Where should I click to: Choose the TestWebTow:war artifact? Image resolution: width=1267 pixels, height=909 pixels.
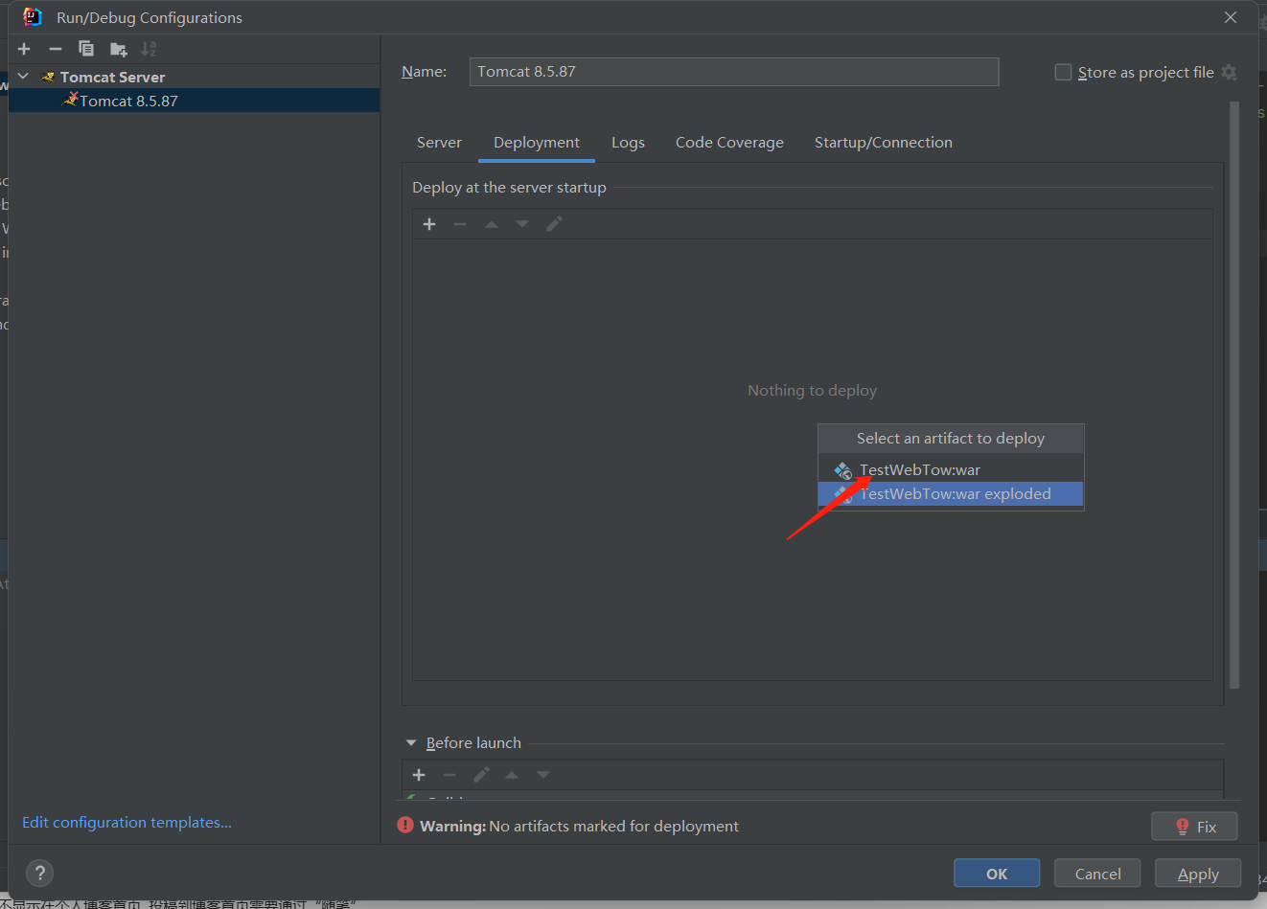click(x=919, y=469)
